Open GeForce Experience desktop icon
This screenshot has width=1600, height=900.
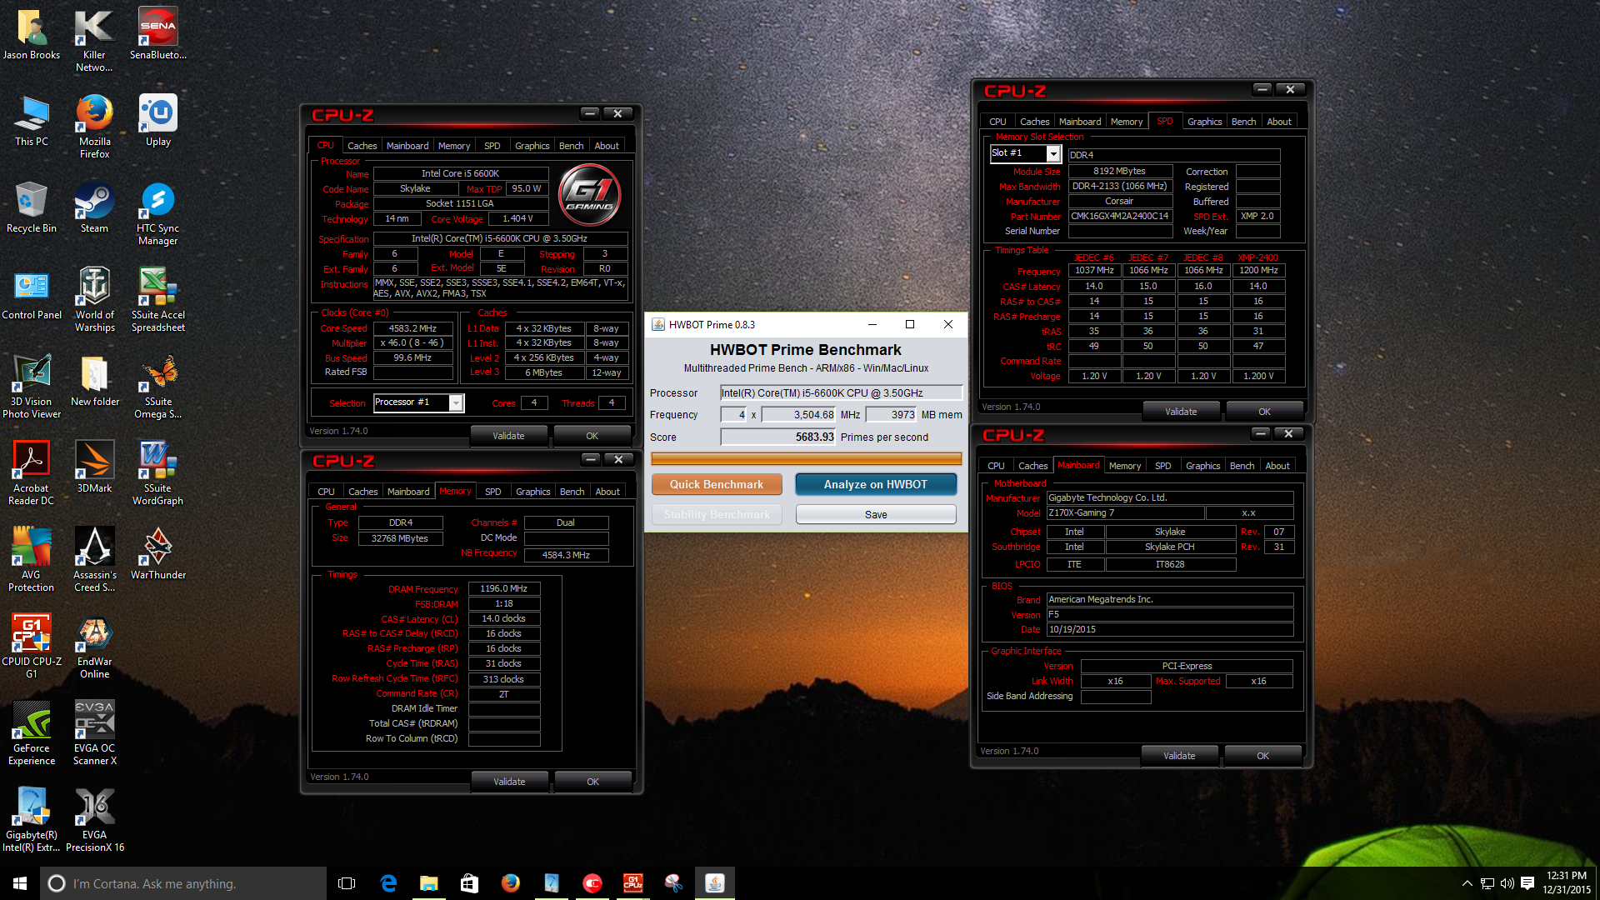tap(31, 732)
